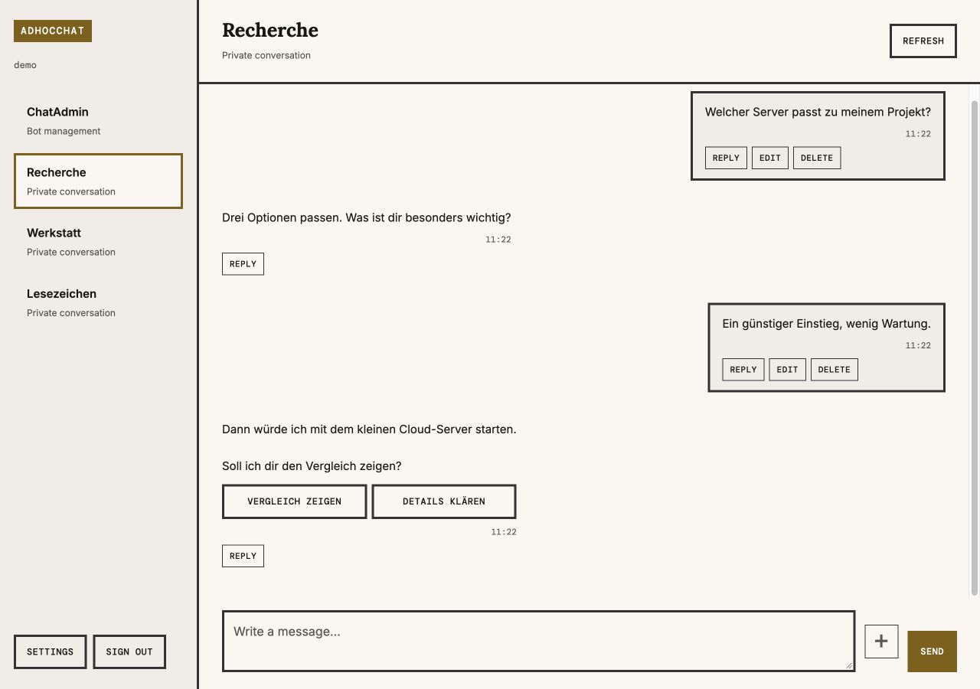Image resolution: width=980 pixels, height=689 pixels.
Task: Delete the 'Ein günstiger Einstieg' message
Action: [x=835, y=370]
